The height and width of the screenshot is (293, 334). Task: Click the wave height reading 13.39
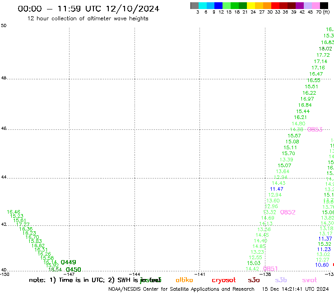point(287,160)
